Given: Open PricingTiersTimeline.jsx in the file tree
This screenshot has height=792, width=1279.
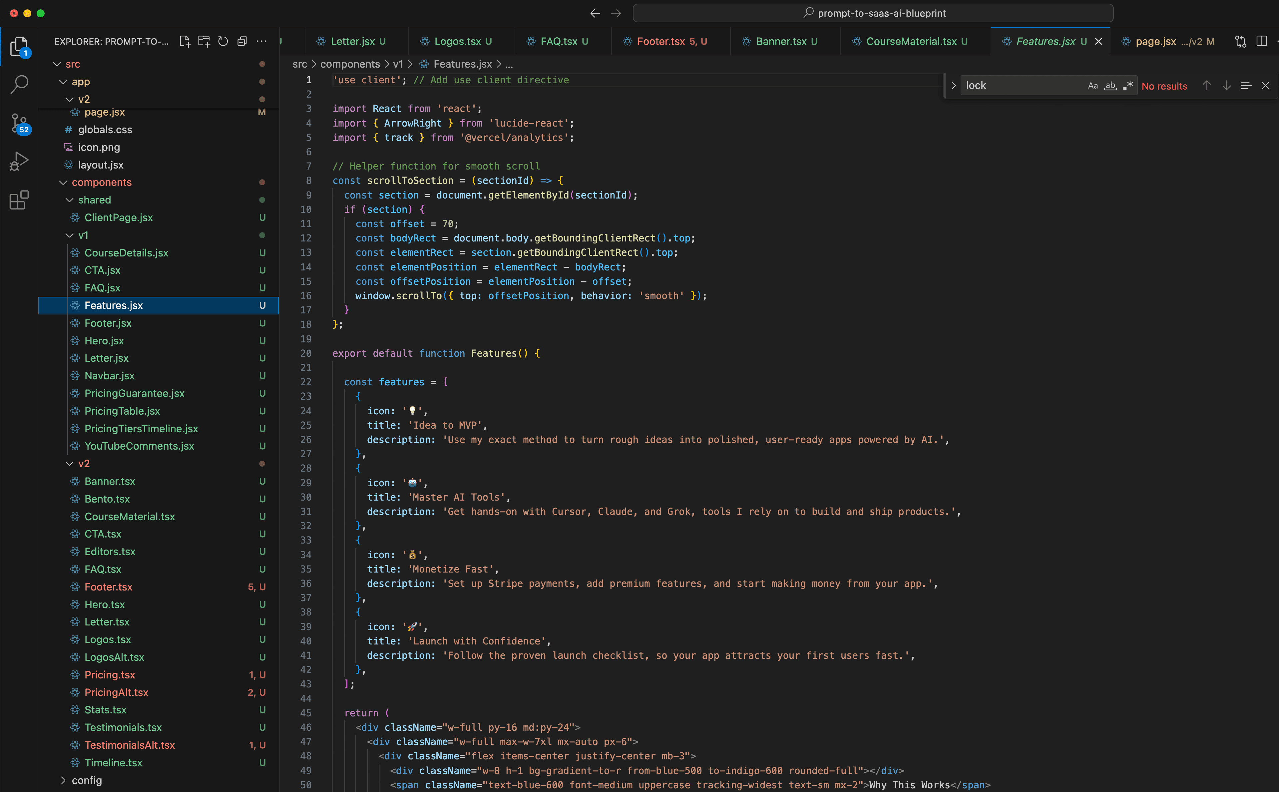Looking at the screenshot, I should pos(158,429).
